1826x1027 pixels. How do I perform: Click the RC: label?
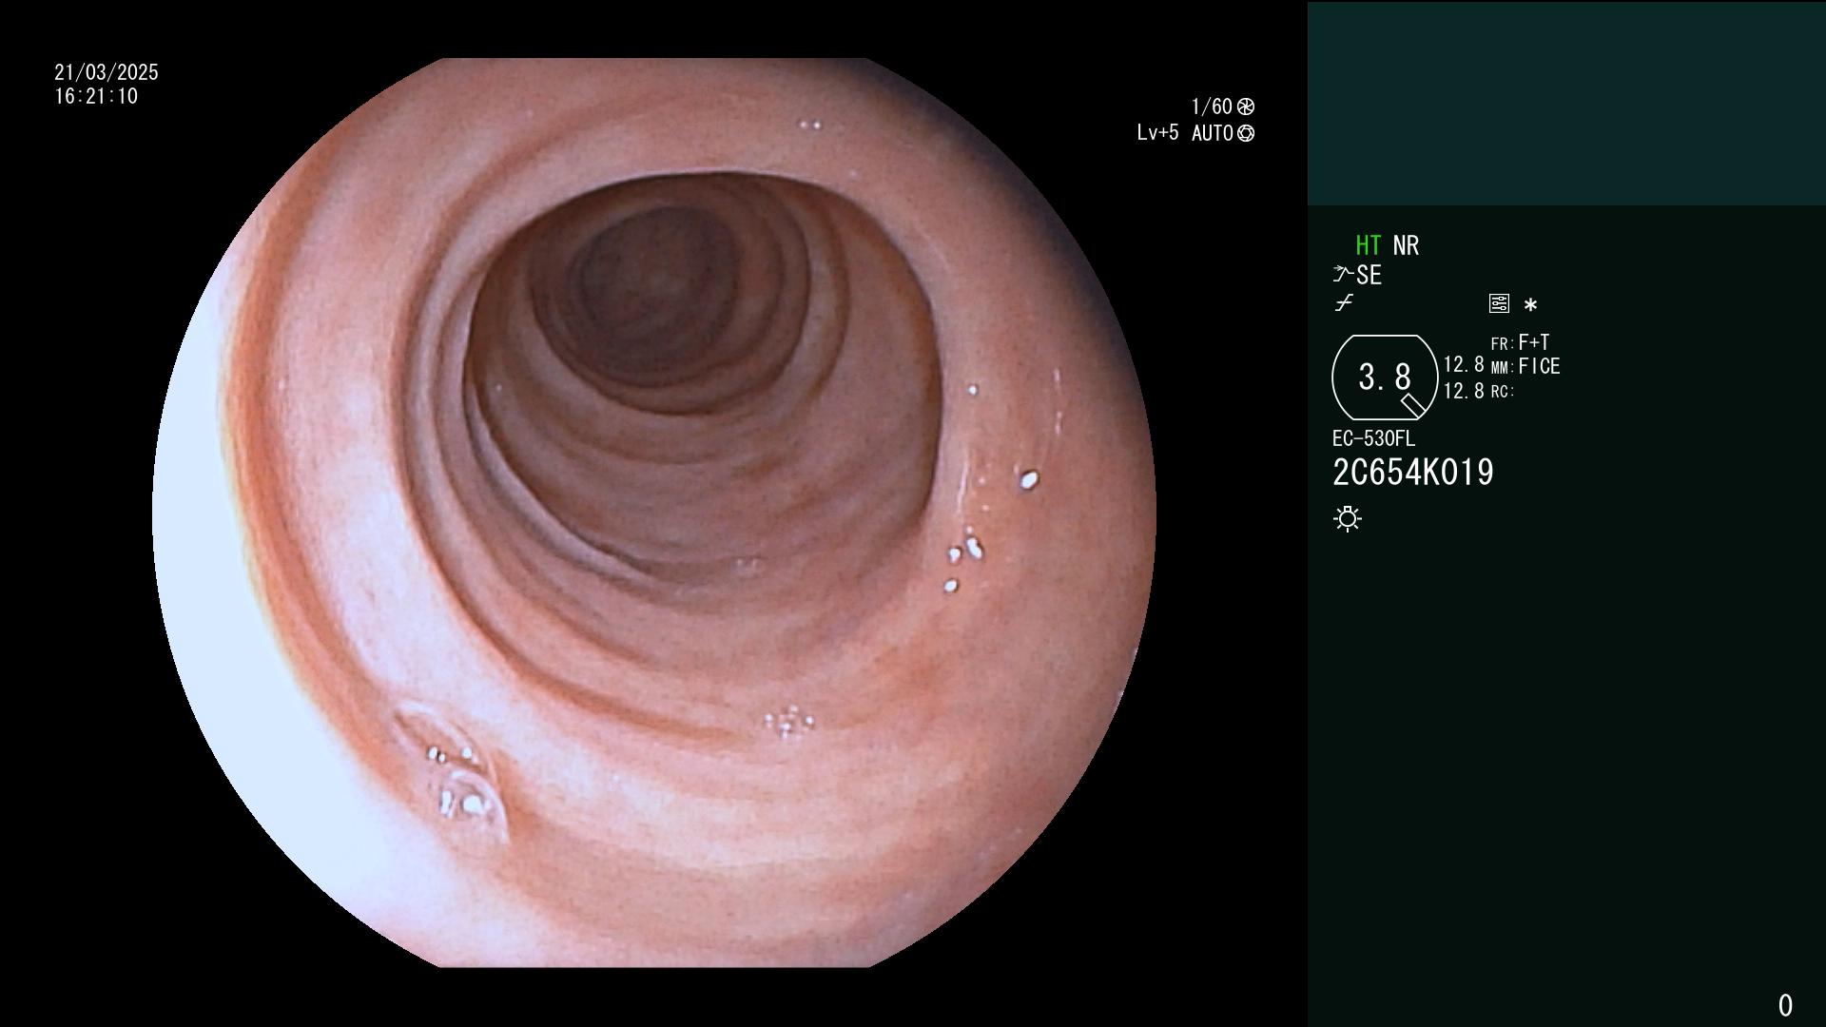click(1503, 392)
